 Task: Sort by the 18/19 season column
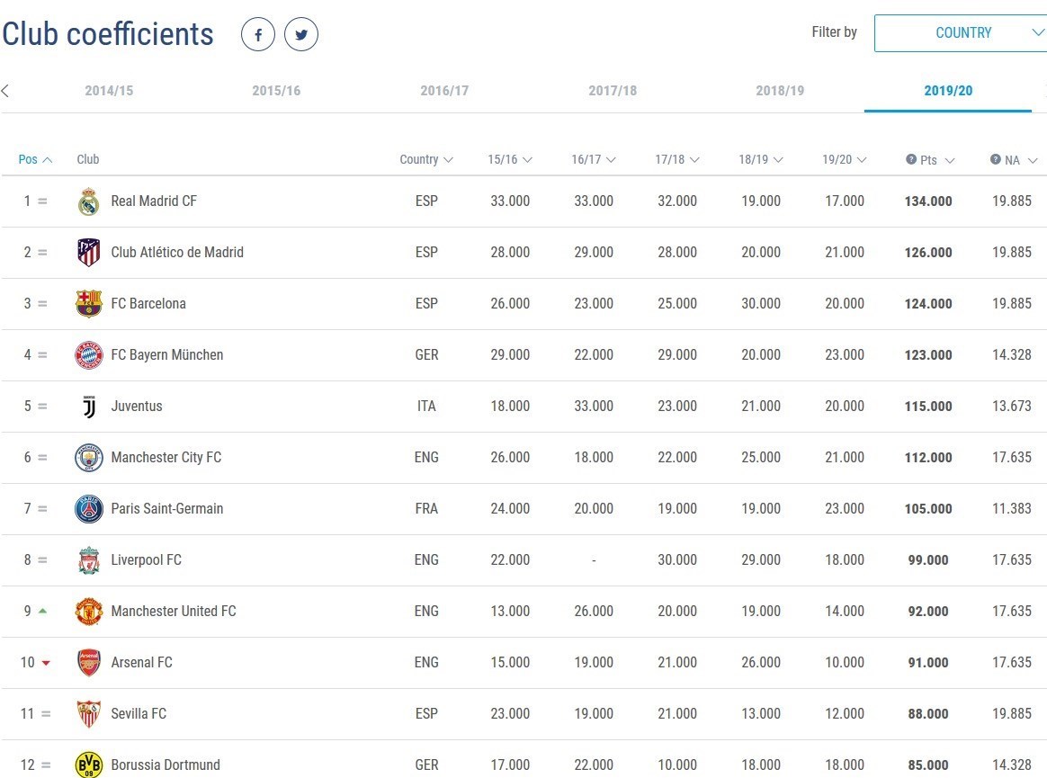coord(760,159)
